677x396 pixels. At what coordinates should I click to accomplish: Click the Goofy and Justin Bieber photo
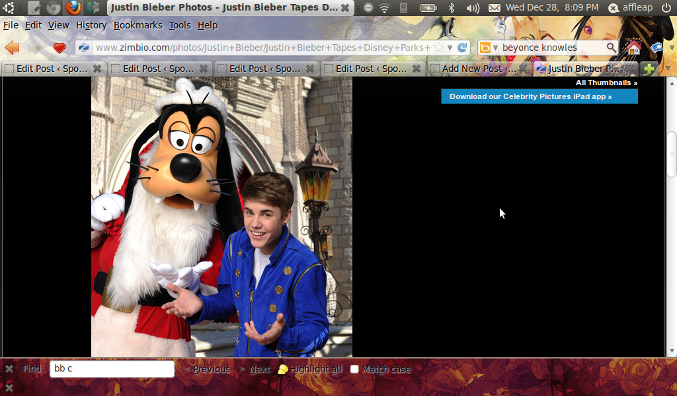click(x=221, y=216)
